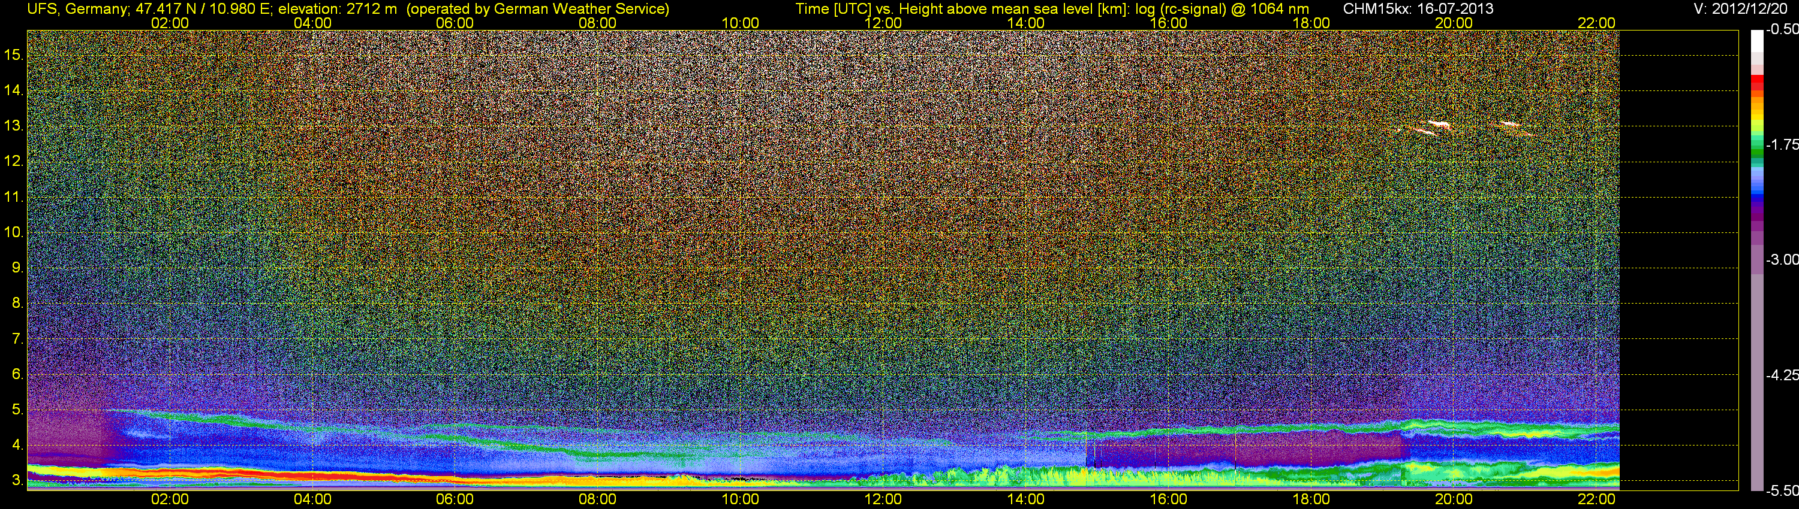Click "10:00" on the bottom time axis
The image size is (1799, 509).
click(740, 499)
